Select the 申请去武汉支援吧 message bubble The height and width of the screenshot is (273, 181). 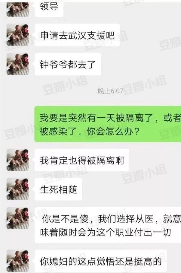pos(77,35)
